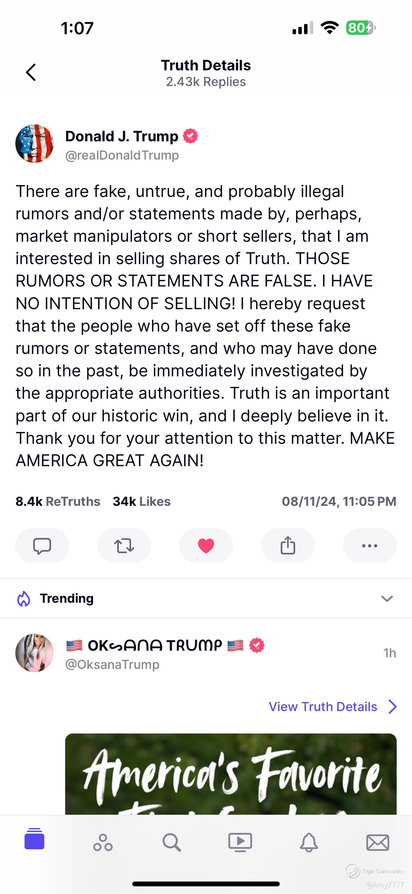Open the video TV tab icon

240,842
